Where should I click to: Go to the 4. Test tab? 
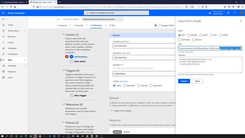[112, 25]
